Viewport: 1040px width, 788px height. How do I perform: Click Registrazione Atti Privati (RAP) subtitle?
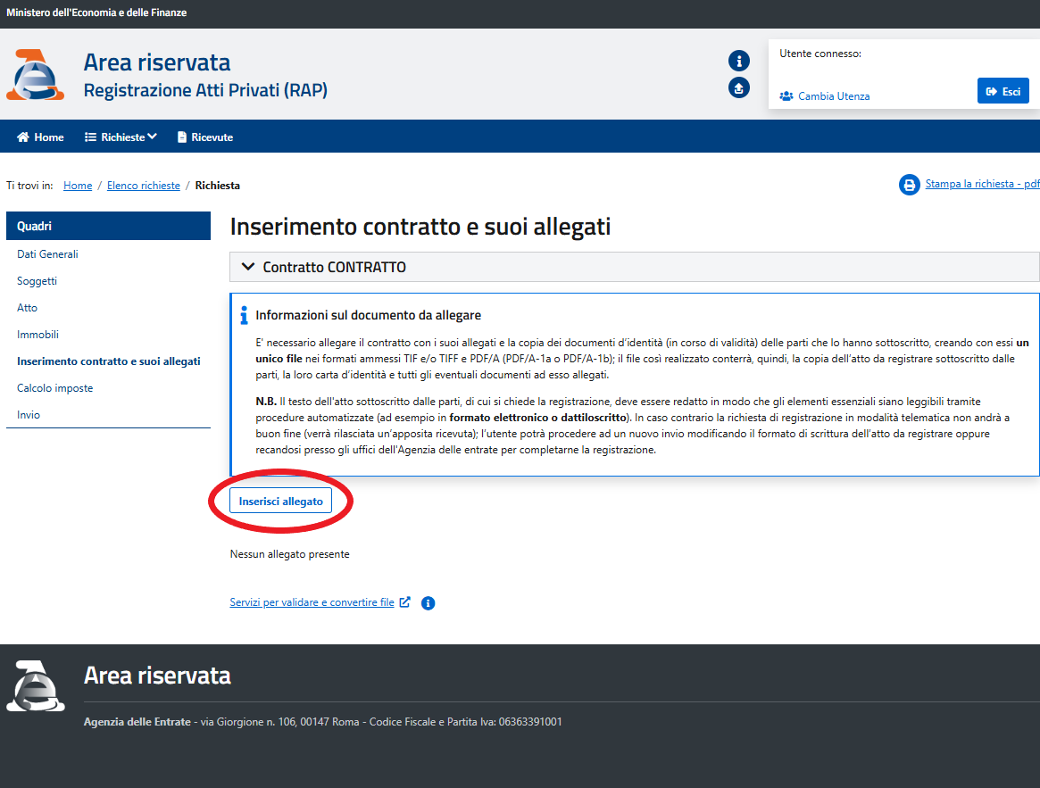coord(205,90)
